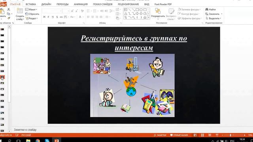This screenshot has width=253, height=142.
Task: Toggle justify text alignment
Action: [x=101, y=17]
